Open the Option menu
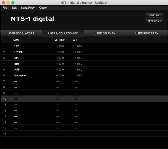This screenshot has height=149, width=168. click(43, 8)
